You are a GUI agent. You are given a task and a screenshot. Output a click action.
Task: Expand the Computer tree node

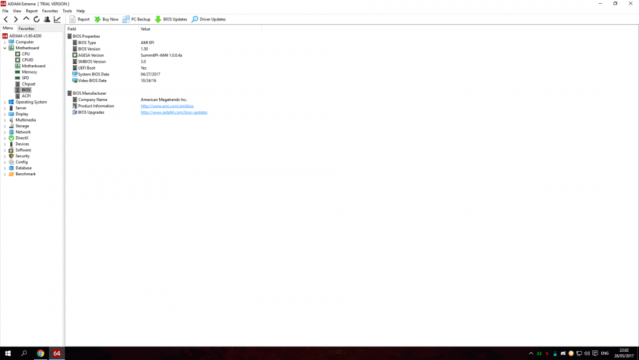5,42
